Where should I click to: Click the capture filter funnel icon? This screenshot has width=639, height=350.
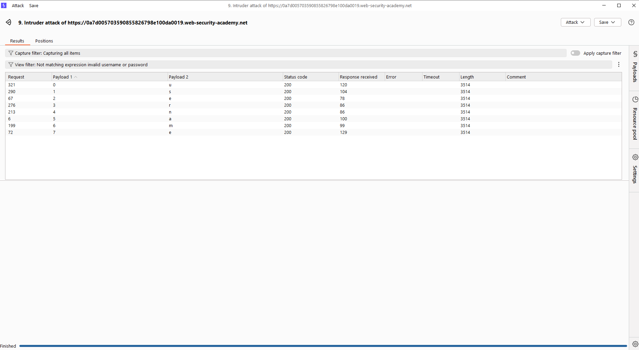[11, 53]
